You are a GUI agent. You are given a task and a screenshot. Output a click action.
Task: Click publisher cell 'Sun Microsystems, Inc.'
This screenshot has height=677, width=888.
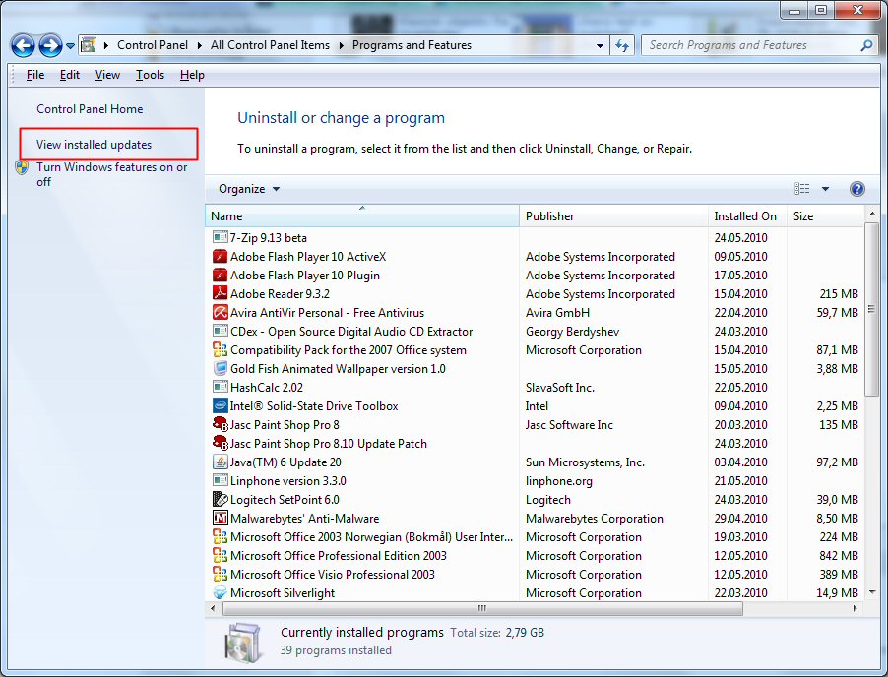point(585,462)
